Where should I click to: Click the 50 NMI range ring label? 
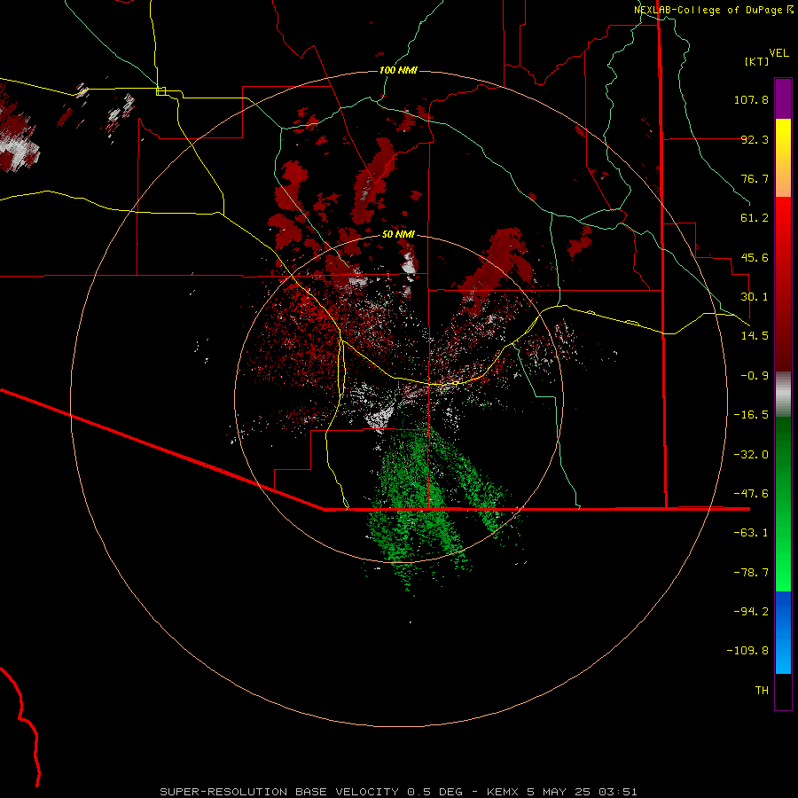pyautogui.click(x=398, y=234)
